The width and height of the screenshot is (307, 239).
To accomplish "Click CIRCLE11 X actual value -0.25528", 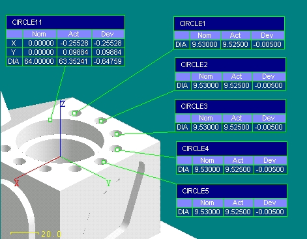I will pyautogui.click(x=74, y=43).
